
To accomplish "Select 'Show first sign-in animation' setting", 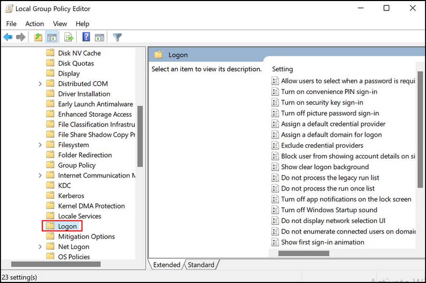I will point(323,242).
